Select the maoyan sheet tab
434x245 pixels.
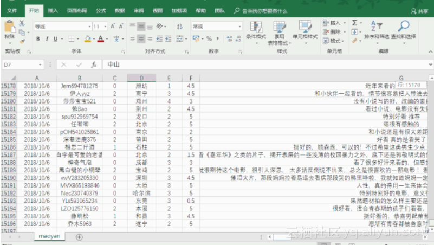[49, 236]
